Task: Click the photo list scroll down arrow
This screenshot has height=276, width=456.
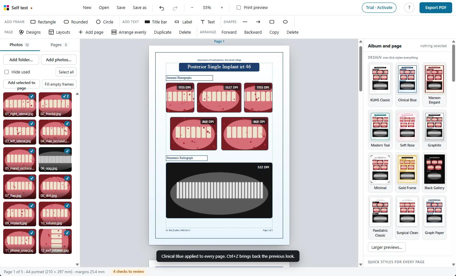Action: (x=77, y=265)
